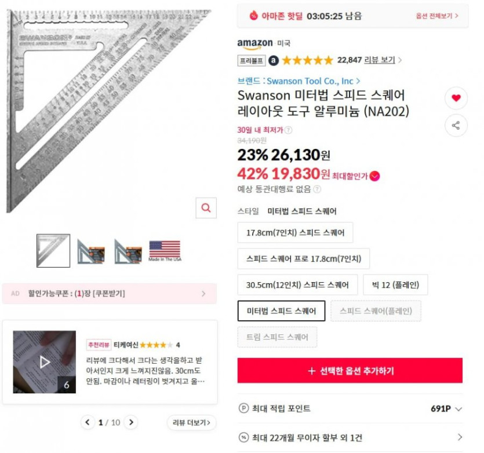Click the magnifier icon on product image

(206, 207)
